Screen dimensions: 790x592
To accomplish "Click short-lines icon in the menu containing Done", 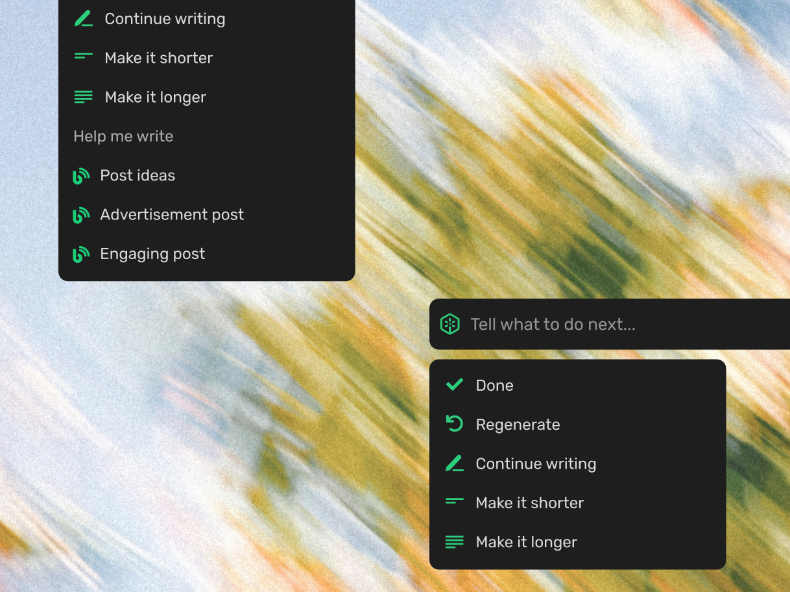I will click(455, 502).
